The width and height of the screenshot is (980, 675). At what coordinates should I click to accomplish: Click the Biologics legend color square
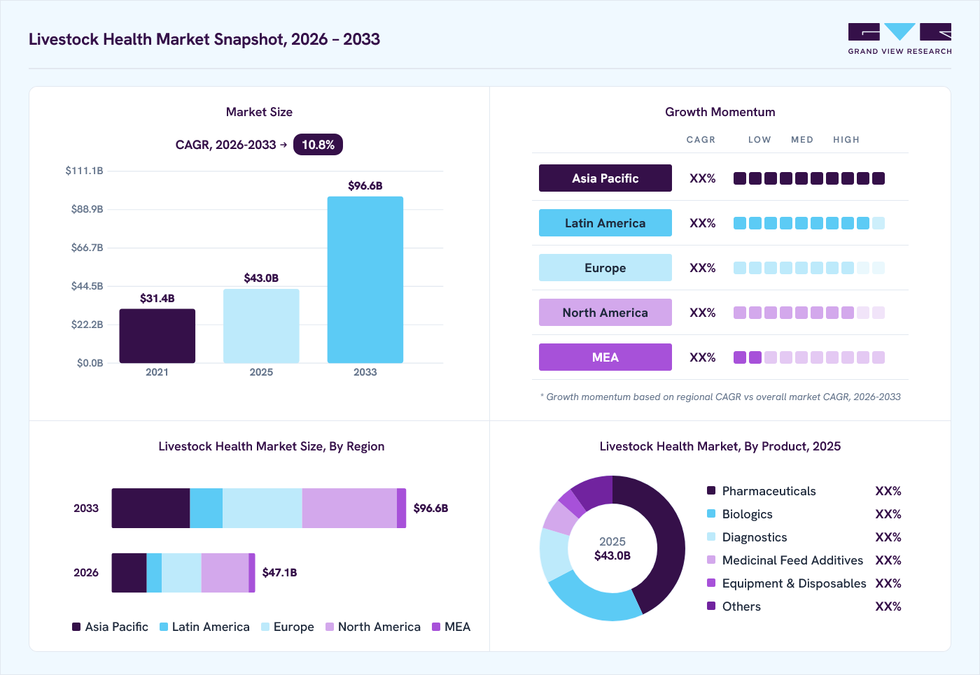(x=711, y=514)
